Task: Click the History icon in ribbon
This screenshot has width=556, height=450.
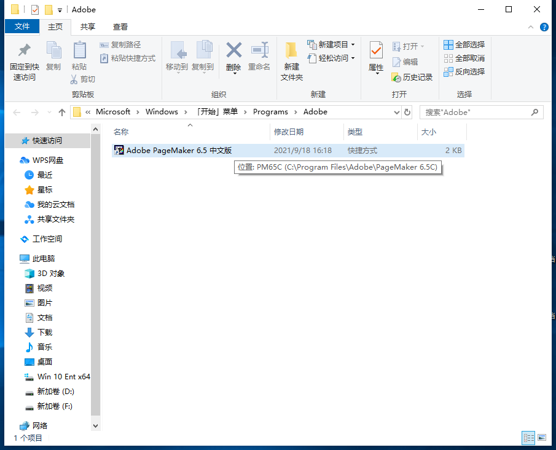Action: pyautogui.click(x=396, y=77)
